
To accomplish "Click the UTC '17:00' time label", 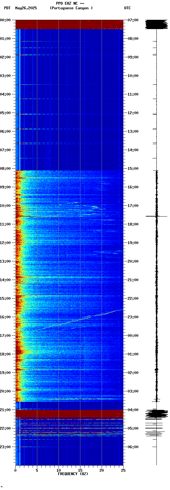I will tap(133, 206).
